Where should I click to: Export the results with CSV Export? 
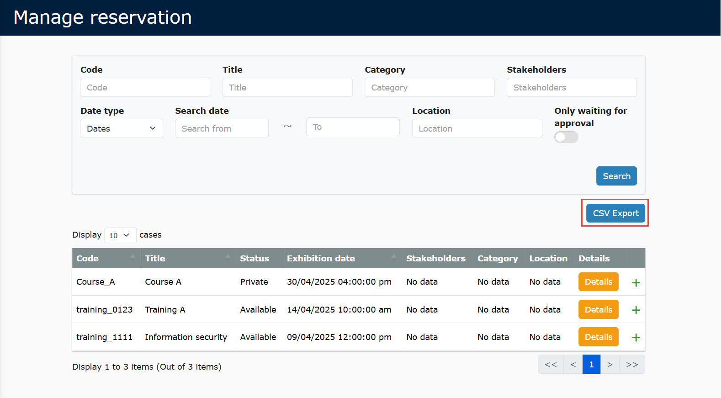point(615,213)
